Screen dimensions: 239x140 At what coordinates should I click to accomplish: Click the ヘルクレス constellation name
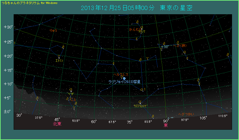121,74
